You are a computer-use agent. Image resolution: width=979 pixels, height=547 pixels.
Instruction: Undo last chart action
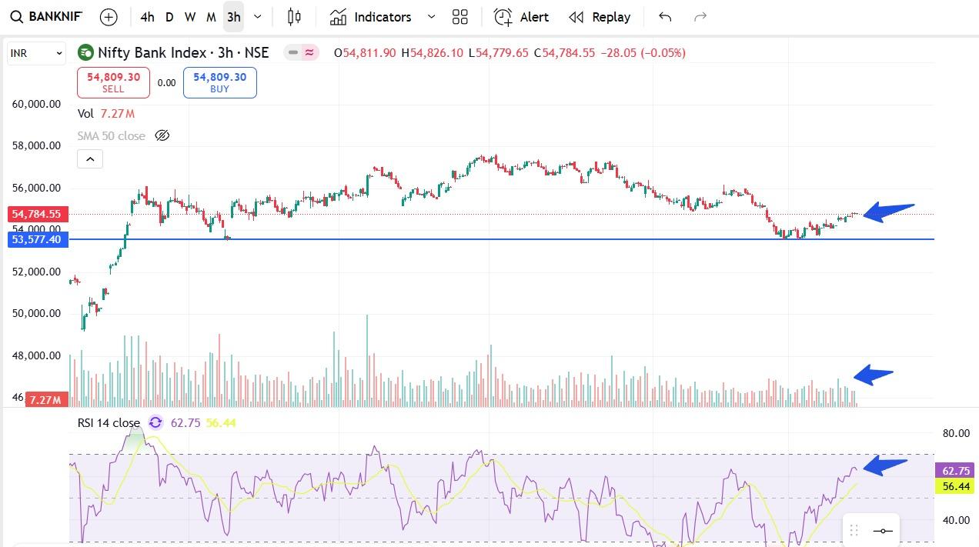(x=665, y=17)
